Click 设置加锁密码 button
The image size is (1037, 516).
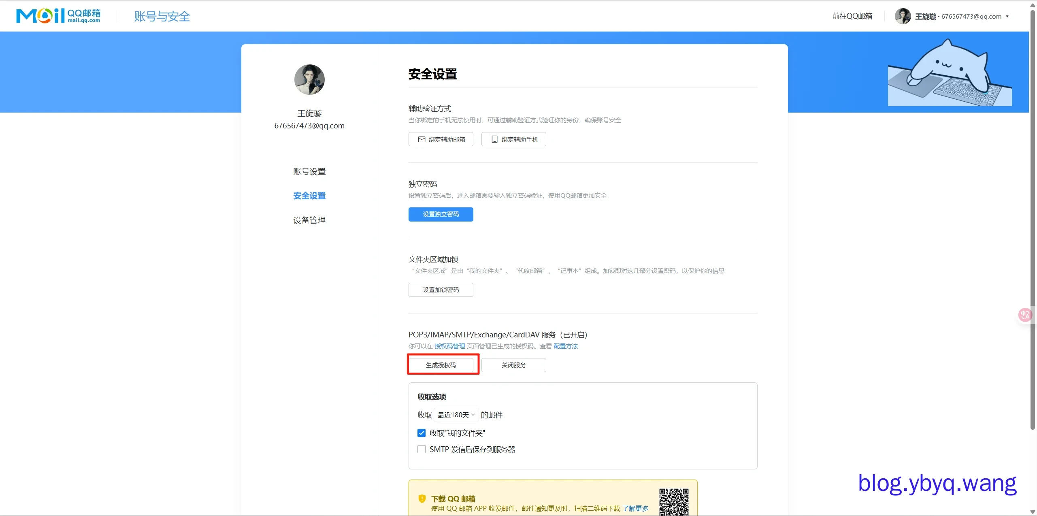pyautogui.click(x=441, y=290)
